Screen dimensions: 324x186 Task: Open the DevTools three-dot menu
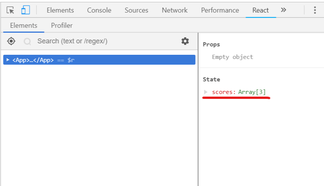pyautogui.click(x=315, y=10)
